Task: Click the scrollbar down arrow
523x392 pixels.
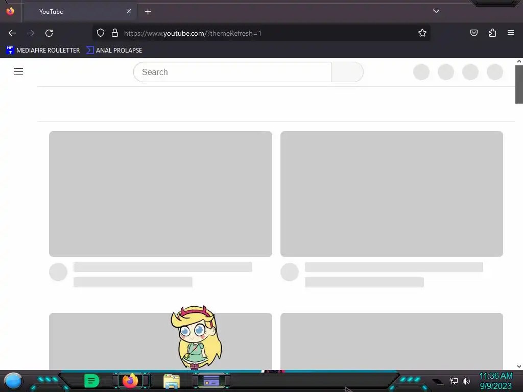Action: (x=519, y=366)
